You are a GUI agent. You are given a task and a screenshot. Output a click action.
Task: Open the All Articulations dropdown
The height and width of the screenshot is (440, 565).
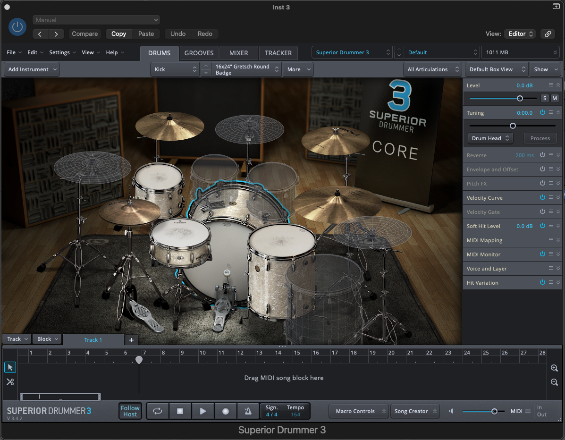click(432, 69)
